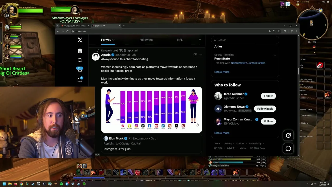
Task: Go forward in Chrome
Action: point(63,31)
